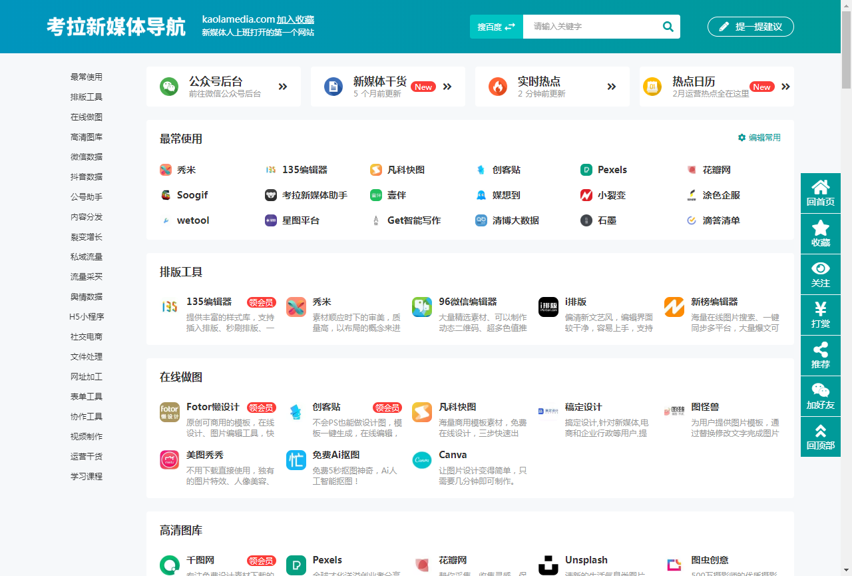Click the Canva icon

click(422, 460)
